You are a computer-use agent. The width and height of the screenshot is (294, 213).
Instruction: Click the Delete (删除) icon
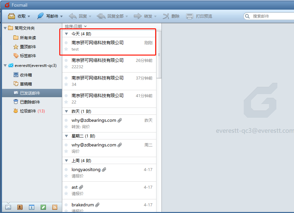165,16
